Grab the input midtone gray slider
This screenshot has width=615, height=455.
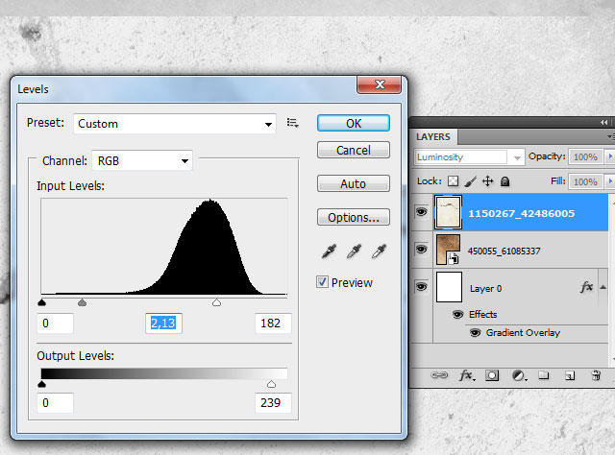point(82,302)
